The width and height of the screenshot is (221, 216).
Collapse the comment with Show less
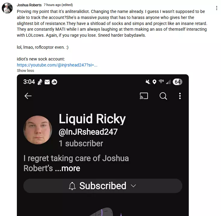[x=25, y=70]
